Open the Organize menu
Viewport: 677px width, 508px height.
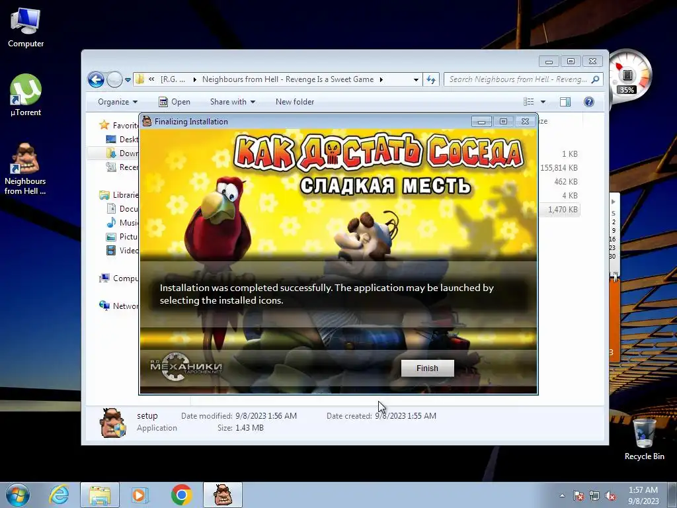pyautogui.click(x=118, y=102)
